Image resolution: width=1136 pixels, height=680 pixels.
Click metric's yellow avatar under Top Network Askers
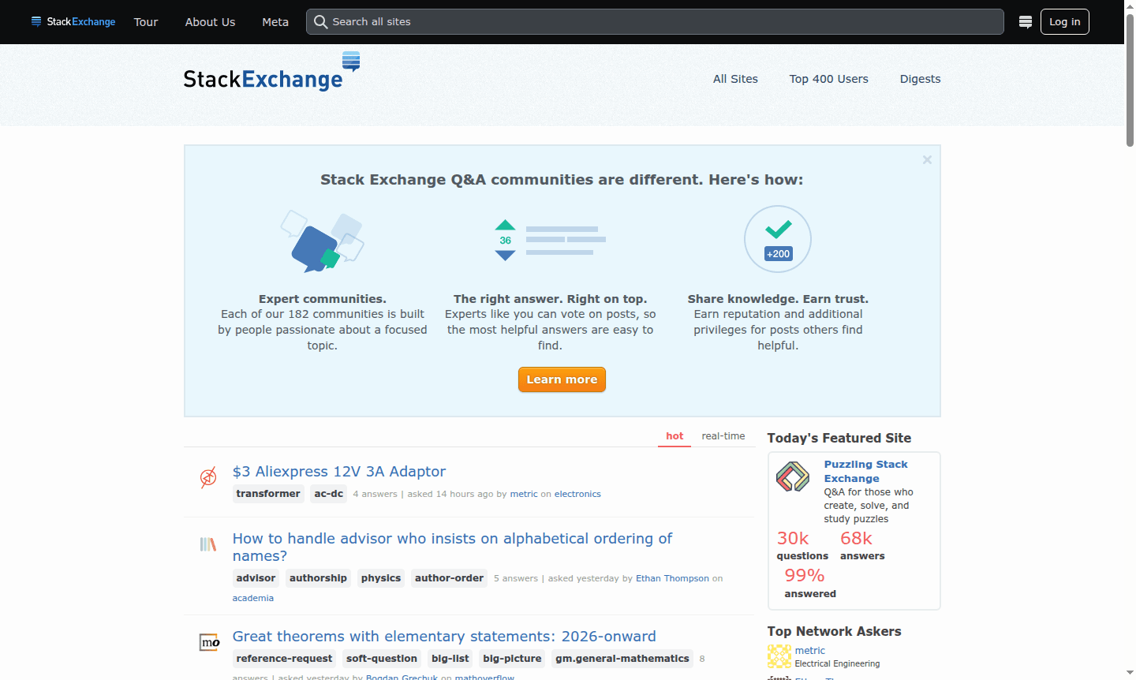click(779, 656)
